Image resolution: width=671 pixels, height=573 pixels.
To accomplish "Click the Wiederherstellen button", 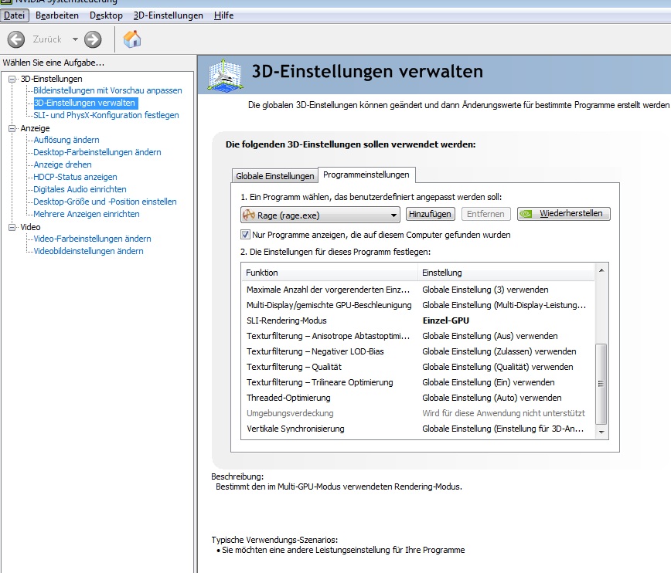I will [x=564, y=213].
